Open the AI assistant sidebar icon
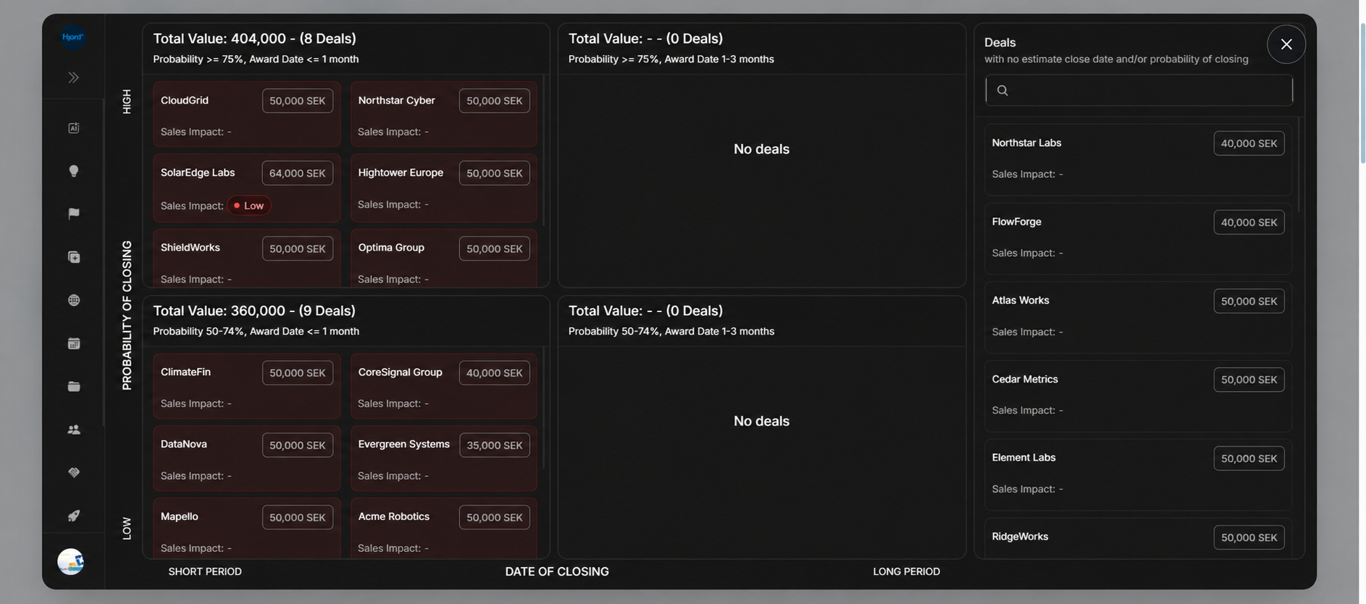Viewport: 1366px width, 604px height. click(x=74, y=128)
